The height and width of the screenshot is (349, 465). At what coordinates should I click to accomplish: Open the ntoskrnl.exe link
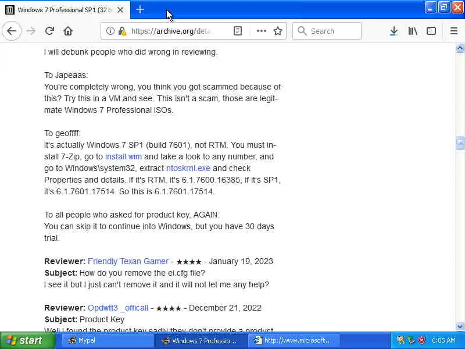(188, 168)
